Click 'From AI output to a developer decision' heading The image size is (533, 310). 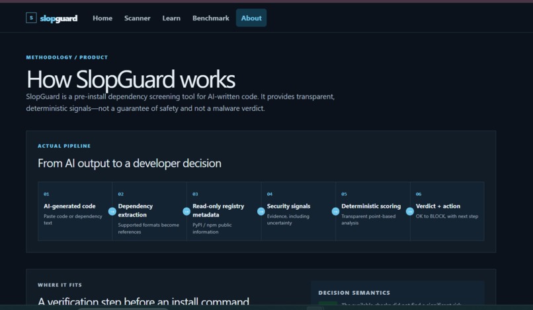click(130, 163)
